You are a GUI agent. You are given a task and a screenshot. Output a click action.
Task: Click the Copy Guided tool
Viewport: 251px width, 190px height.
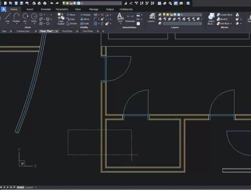click(x=61, y=18)
